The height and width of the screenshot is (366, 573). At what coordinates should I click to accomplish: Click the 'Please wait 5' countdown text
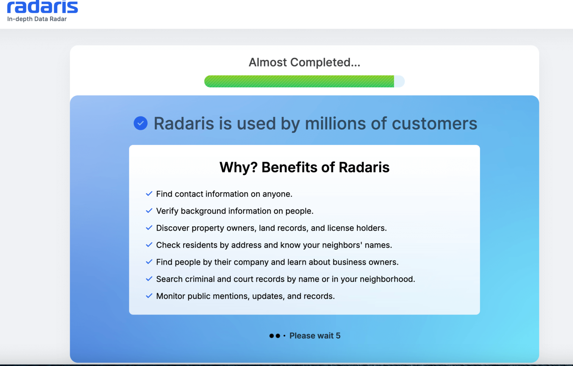click(x=315, y=335)
